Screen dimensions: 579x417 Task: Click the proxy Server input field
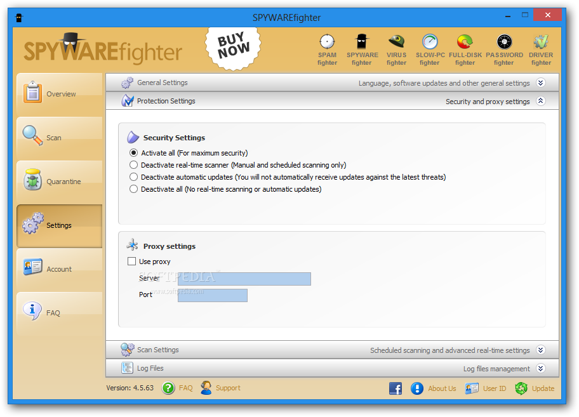pos(244,279)
